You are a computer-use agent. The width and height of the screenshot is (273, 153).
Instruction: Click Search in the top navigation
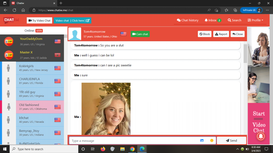[234, 20]
